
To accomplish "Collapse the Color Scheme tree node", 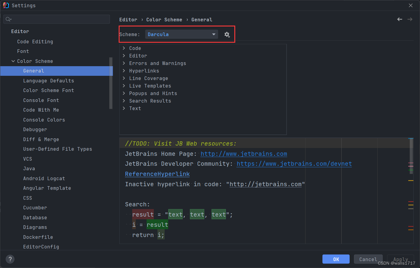I will tap(13, 61).
